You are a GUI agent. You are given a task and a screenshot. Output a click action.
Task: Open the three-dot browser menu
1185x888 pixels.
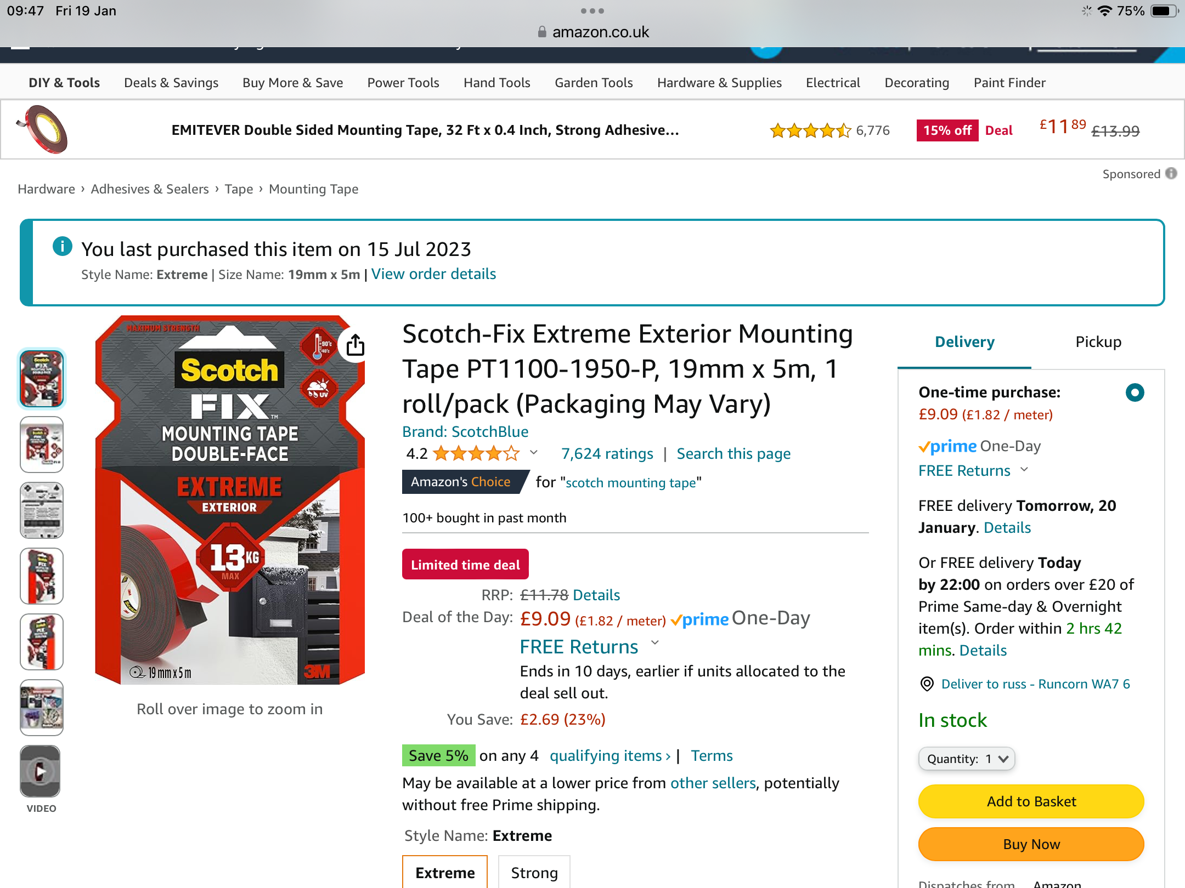[x=592, y=10]
